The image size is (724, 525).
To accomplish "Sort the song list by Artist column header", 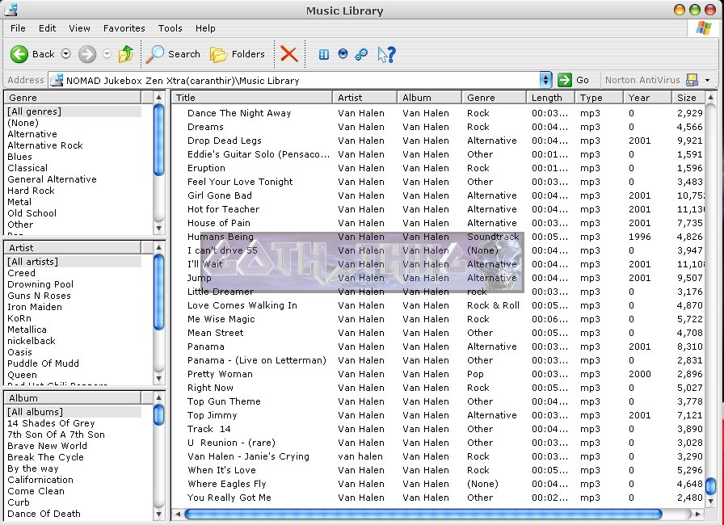I will point(364,98).
